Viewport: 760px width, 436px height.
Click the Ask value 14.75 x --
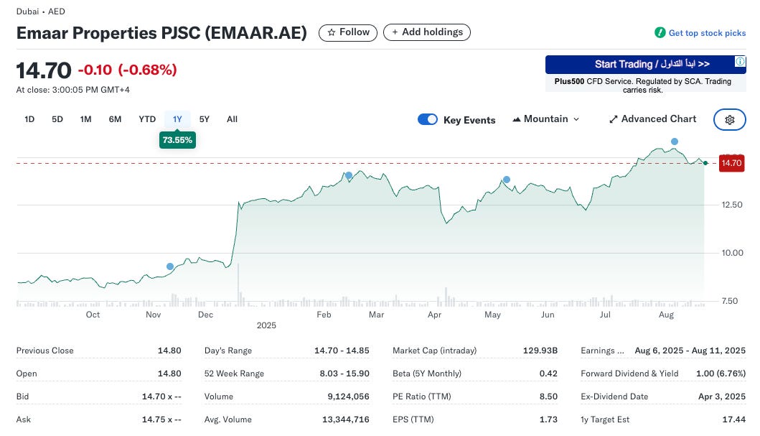click(x=161, y=419)
